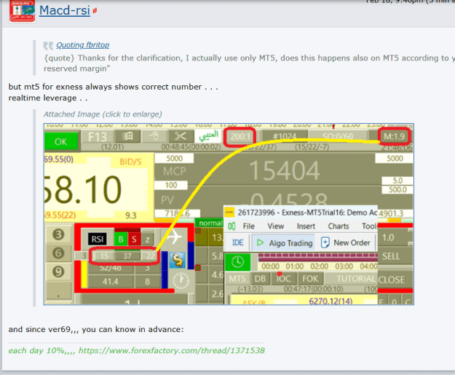Click the 9.3 value below the big price
This screenshot has height=375, width=455.
tap(130, 216)
